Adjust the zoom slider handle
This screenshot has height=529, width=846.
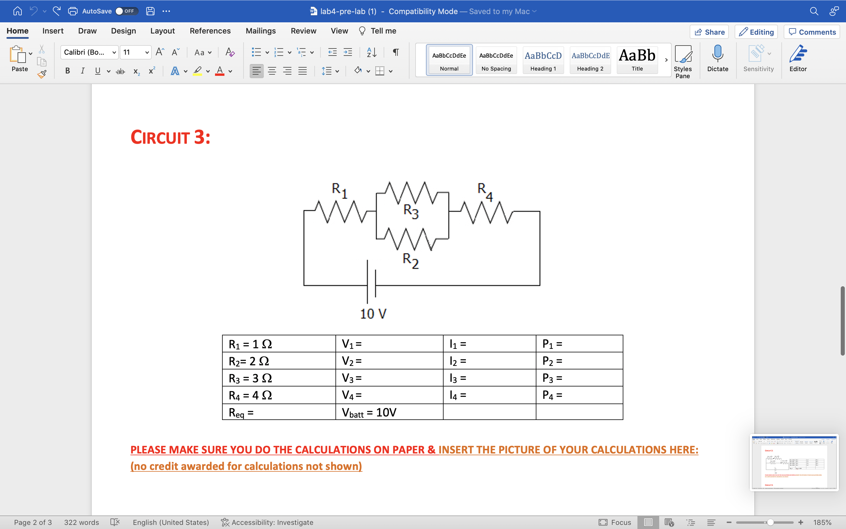point(770,522)
